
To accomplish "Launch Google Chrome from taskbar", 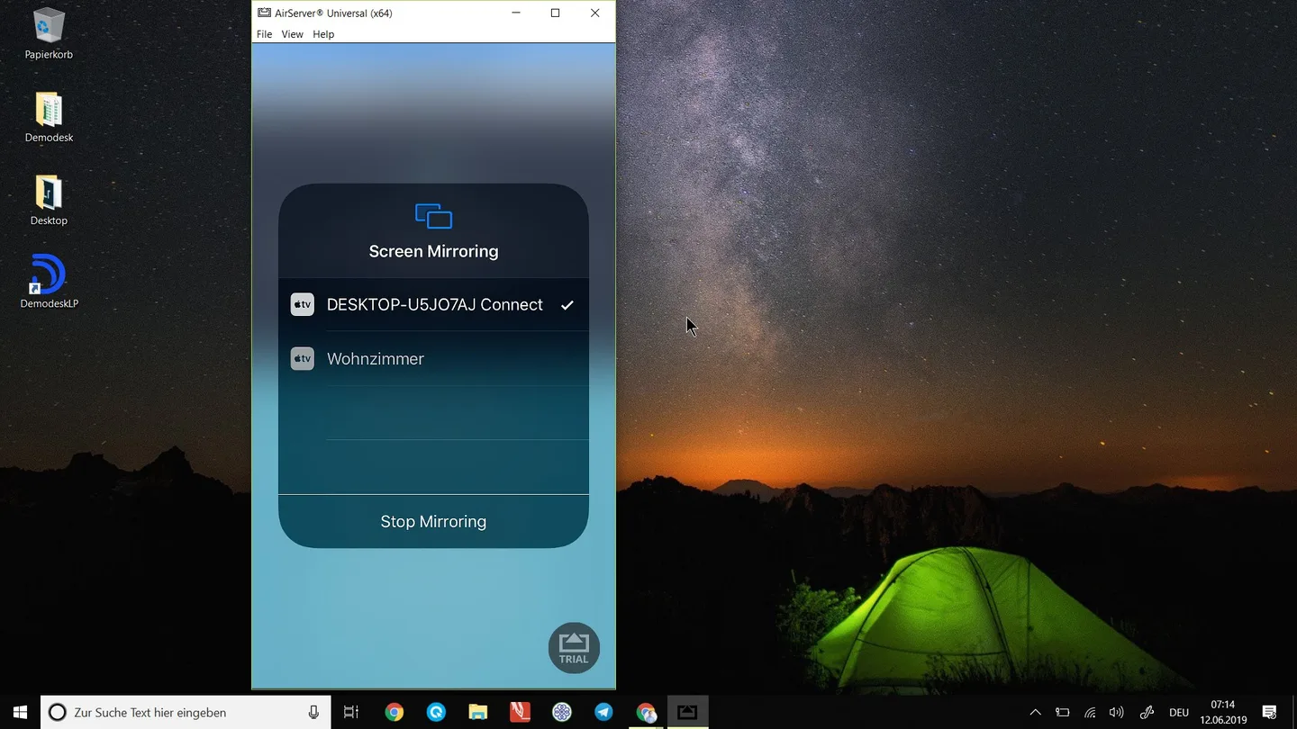I will 395,712.
